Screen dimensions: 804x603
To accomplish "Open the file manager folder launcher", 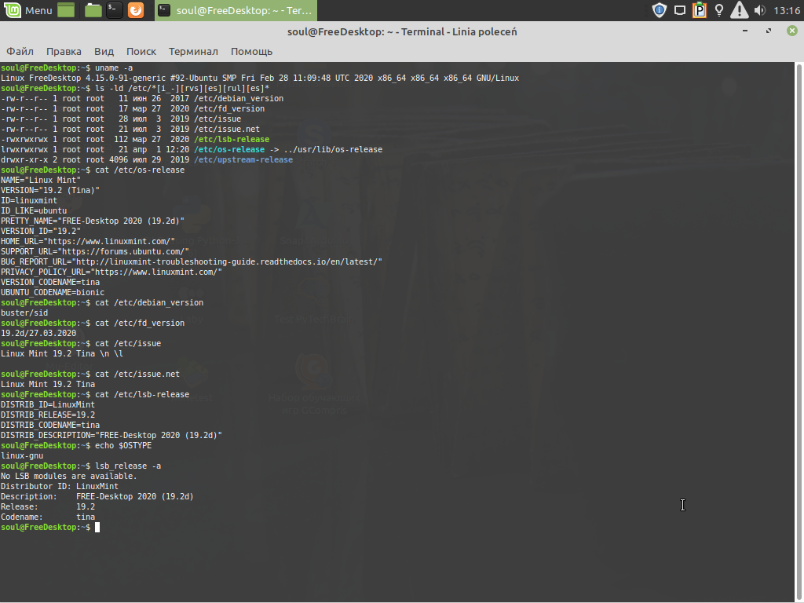I will 93,10.
